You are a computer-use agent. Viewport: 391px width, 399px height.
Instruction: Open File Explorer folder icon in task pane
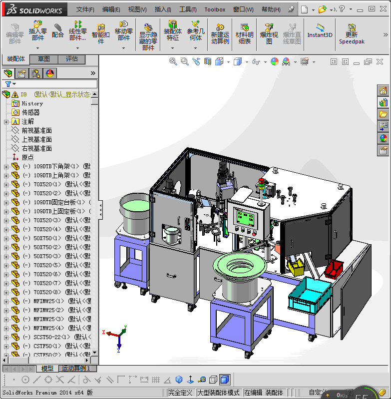coord(383,114)
